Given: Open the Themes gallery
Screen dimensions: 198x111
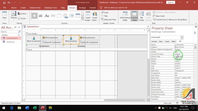Looking at the screenshot, I should tap(14, 16).
